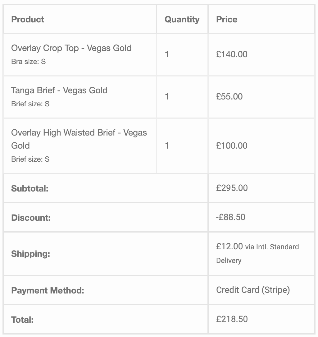The image size is (318, 337).
Task: Click the £55.00 price
Action: [x=229, y=96]
